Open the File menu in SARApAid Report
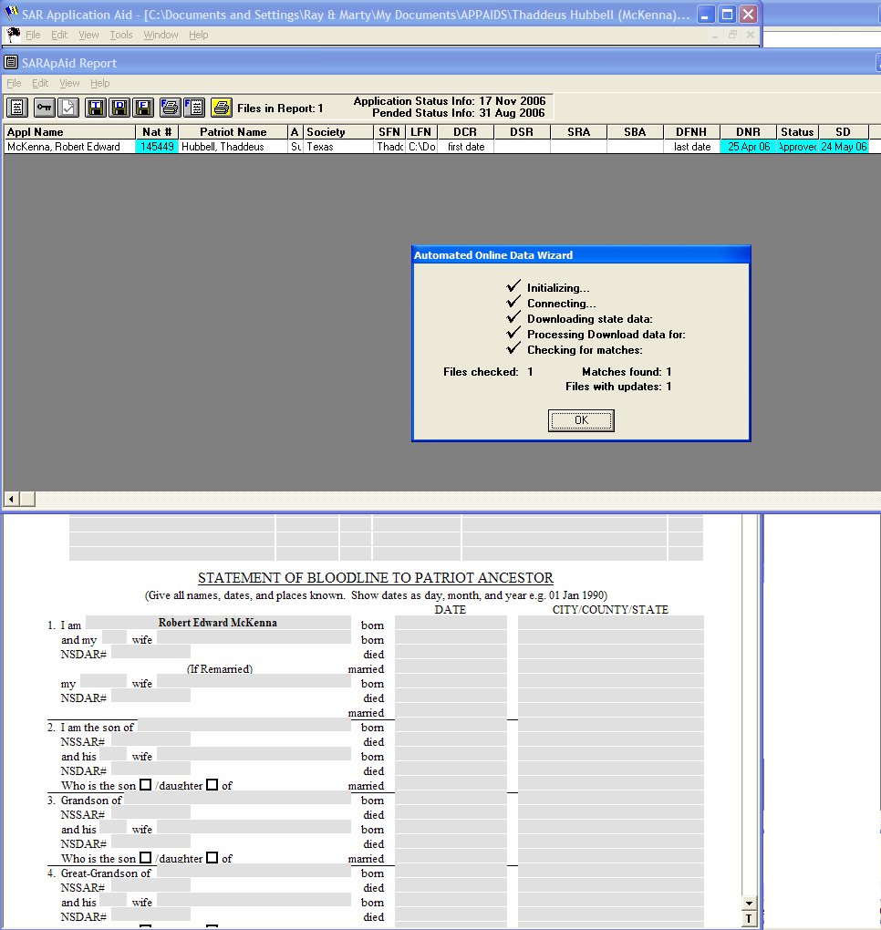881x930 pixels. 14,83
